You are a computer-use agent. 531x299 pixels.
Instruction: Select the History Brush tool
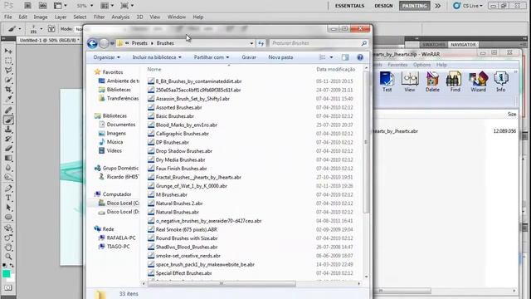tap(8, 139)
